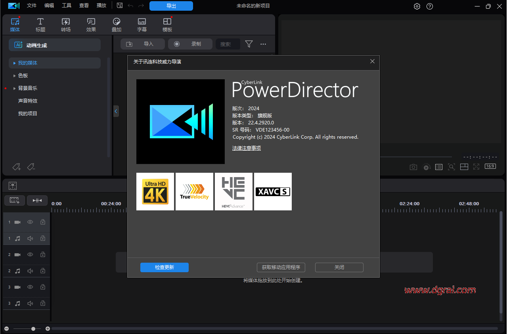Lock audio track 1
Image resolution: width=507 pixels, height=334 pixels.
[x=43, y=239]
